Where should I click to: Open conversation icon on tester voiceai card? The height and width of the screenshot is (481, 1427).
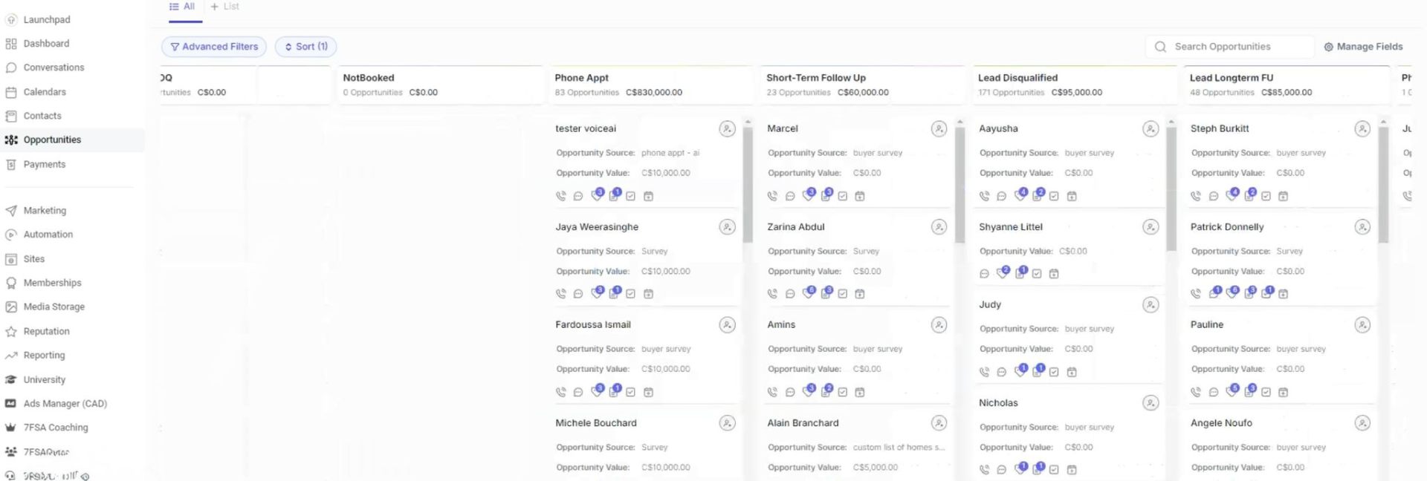(x=578, y=196)
